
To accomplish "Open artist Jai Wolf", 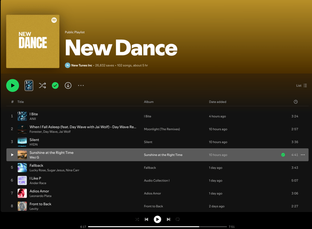I will 65,132.
